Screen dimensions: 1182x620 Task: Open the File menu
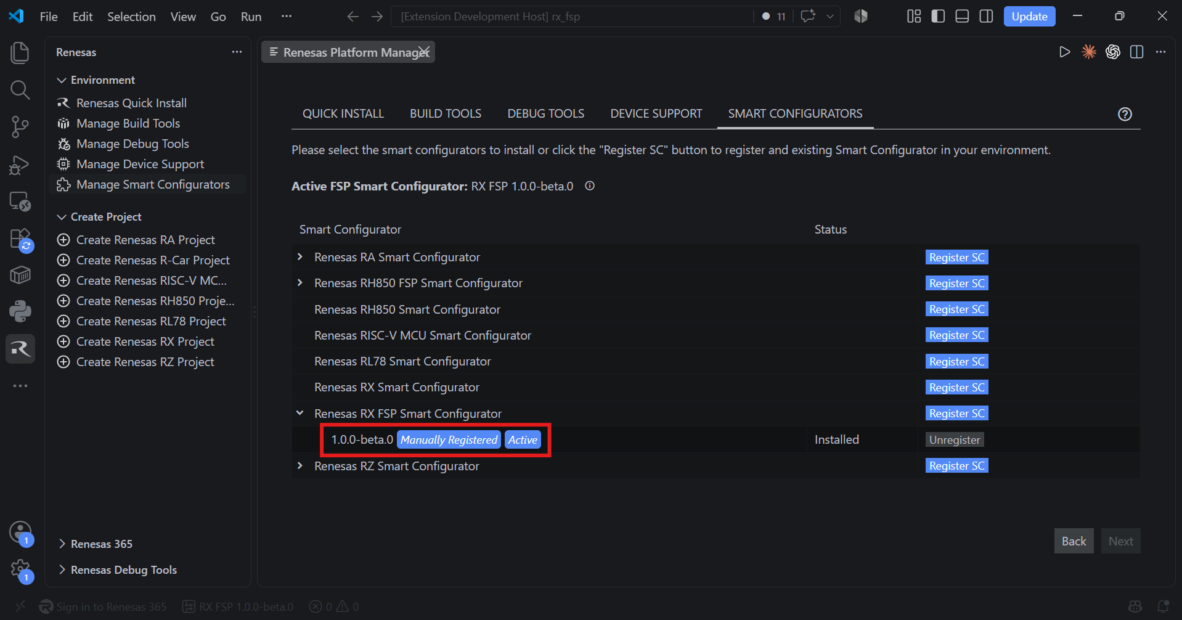(x=49, y=17)
